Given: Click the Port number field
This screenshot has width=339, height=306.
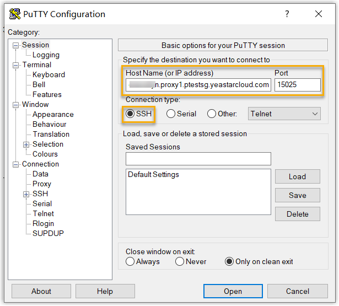Looking at the screenshot, I should coord(297,84).
